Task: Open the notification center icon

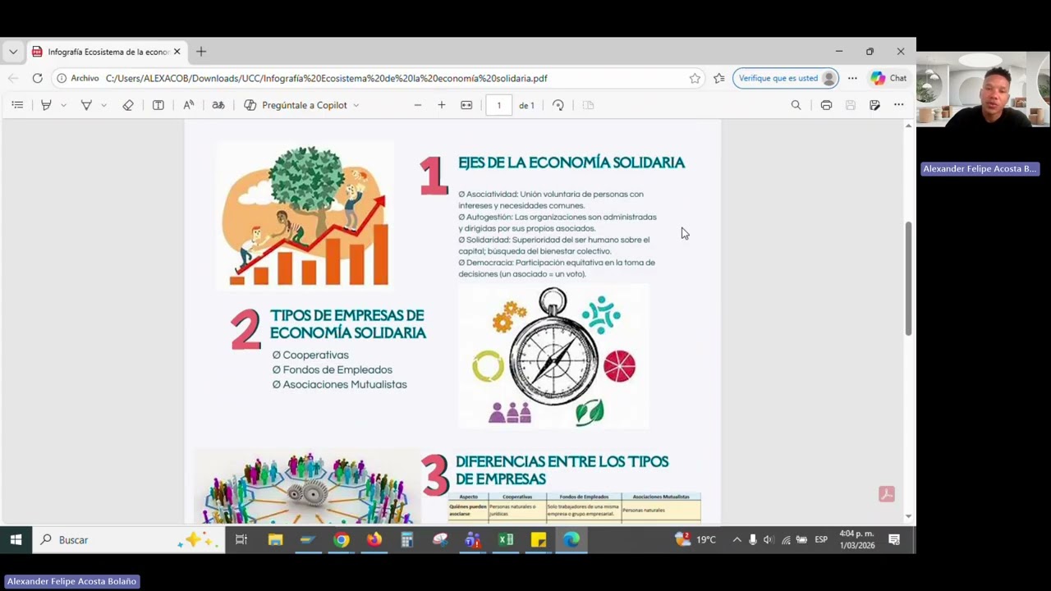Action: [894, 539]
